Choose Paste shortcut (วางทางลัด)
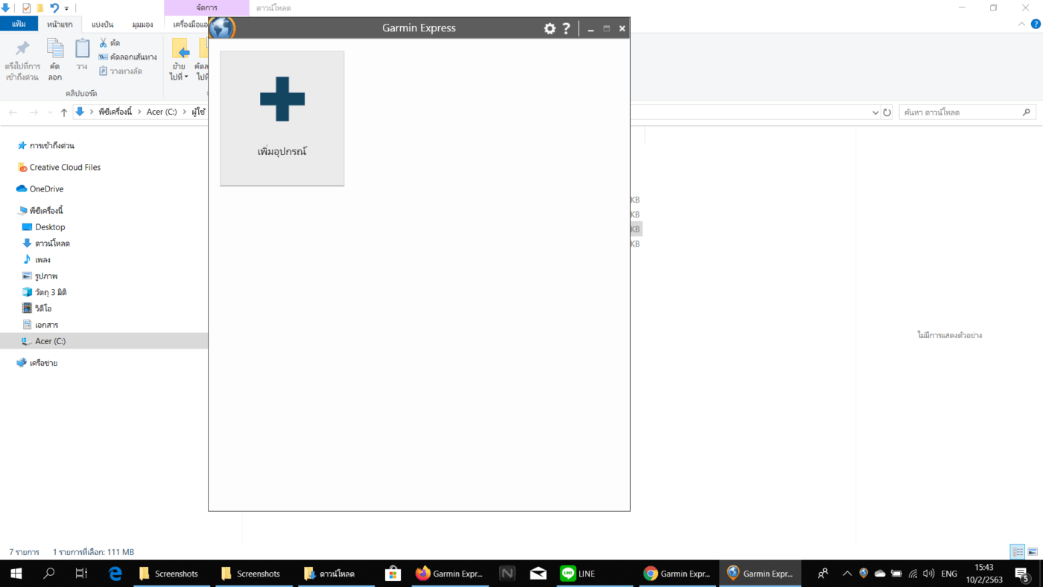The image size is (1043, 587). (120, 72)
